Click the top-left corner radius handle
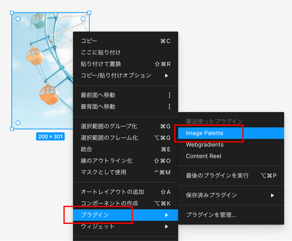Screen dimensions: 292x241 (x=18, y=19)
